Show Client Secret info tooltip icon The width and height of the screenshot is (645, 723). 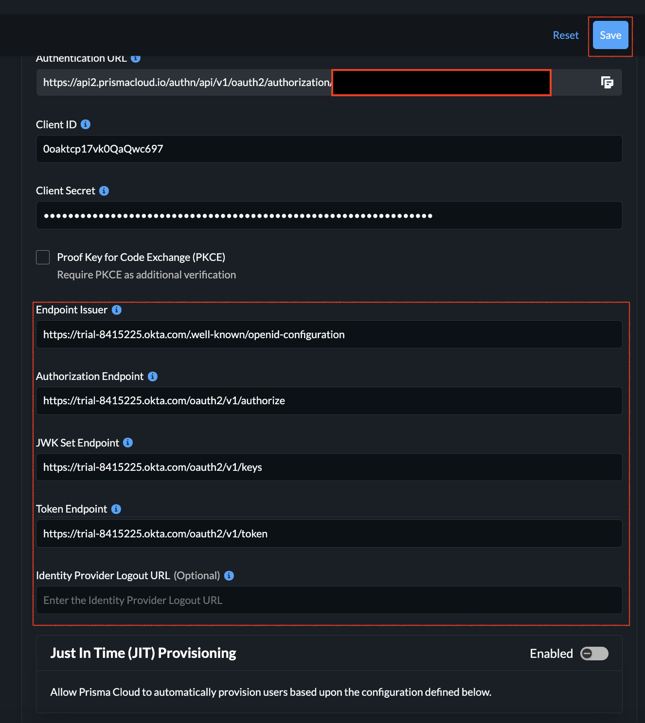(x=104, y=191)
